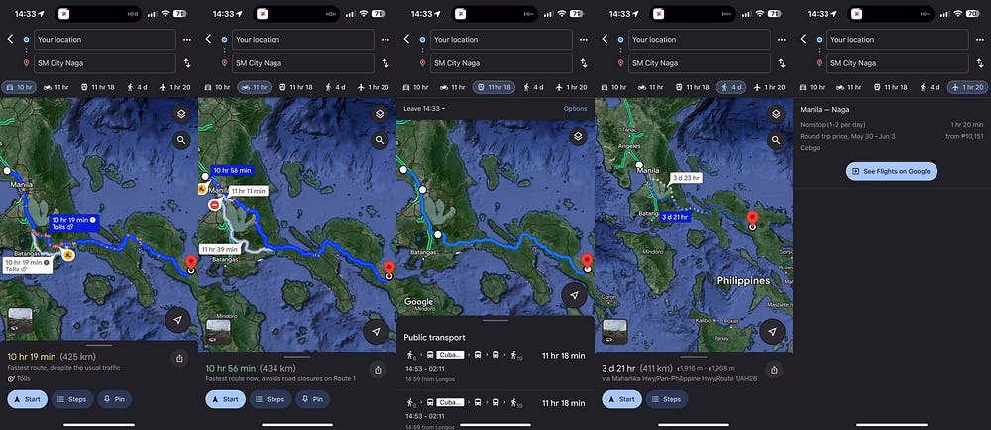Switch driving screen to walking 4 d mode

point(137,87)
